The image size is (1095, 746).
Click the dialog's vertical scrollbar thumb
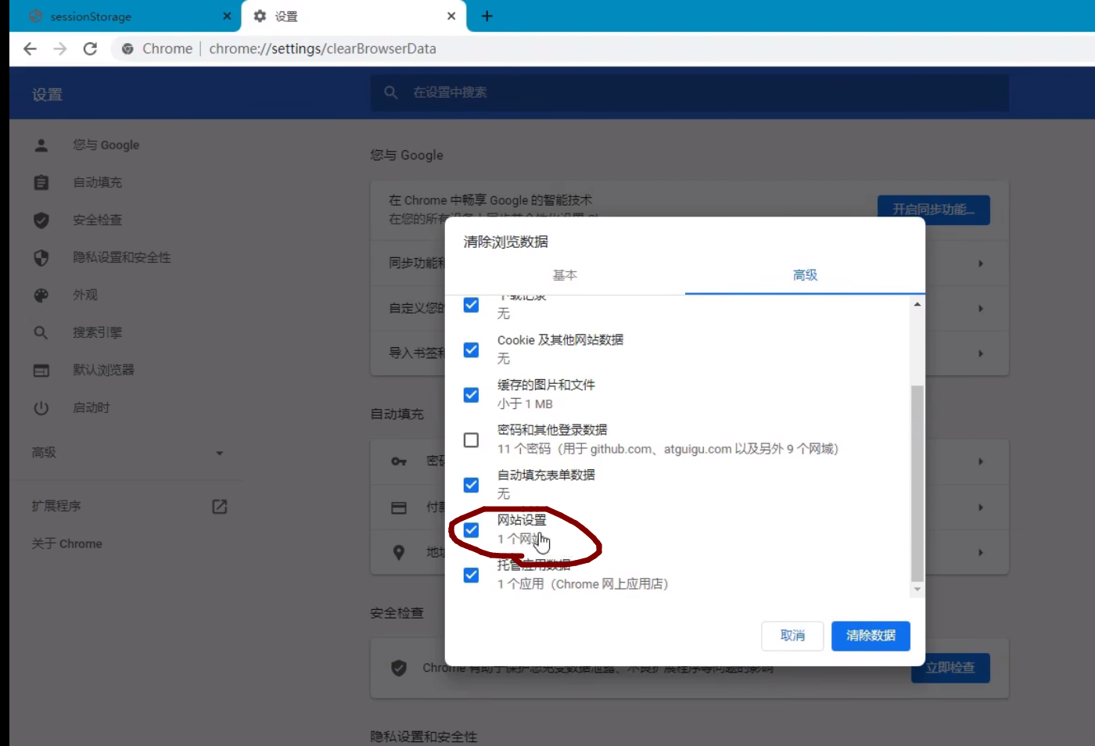917,483
